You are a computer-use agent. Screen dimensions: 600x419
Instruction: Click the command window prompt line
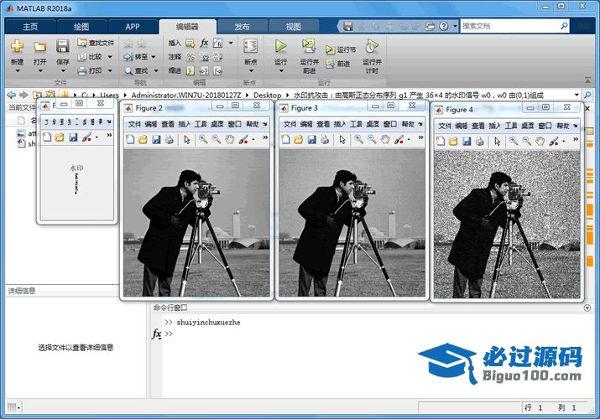(377, 334)
